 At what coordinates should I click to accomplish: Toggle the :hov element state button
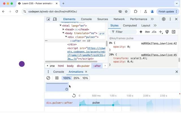pyautogui.click(x=147, y=32)
